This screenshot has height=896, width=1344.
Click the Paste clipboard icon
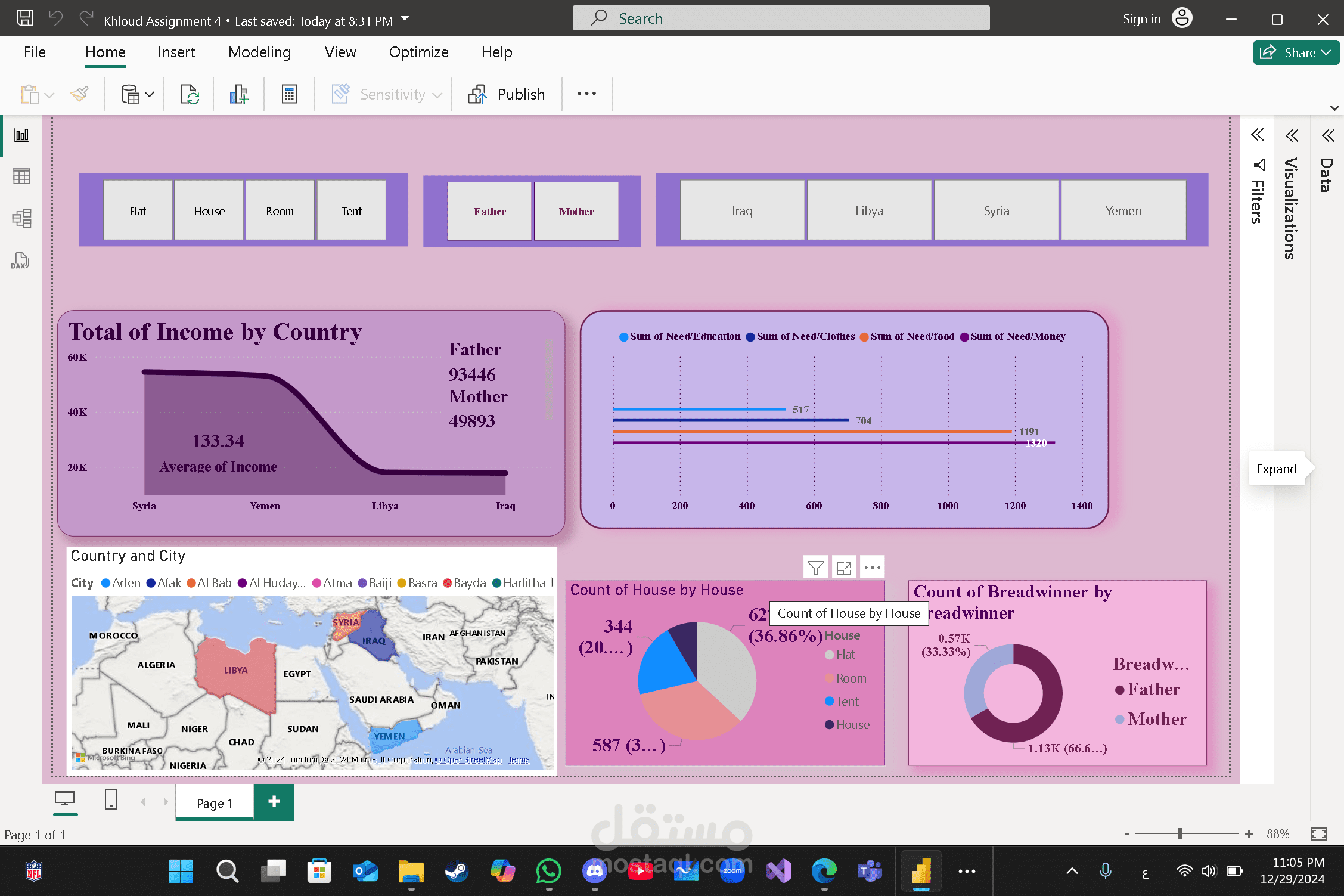coord(30,94)
